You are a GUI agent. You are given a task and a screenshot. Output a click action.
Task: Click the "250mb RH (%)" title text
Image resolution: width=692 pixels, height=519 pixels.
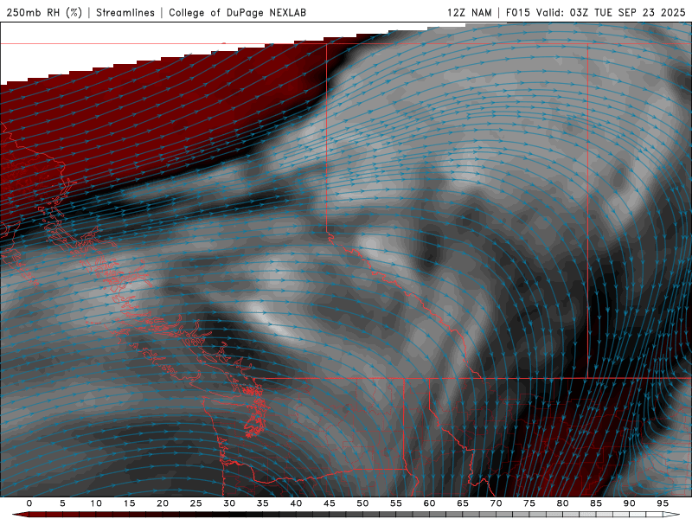(44, 12)
